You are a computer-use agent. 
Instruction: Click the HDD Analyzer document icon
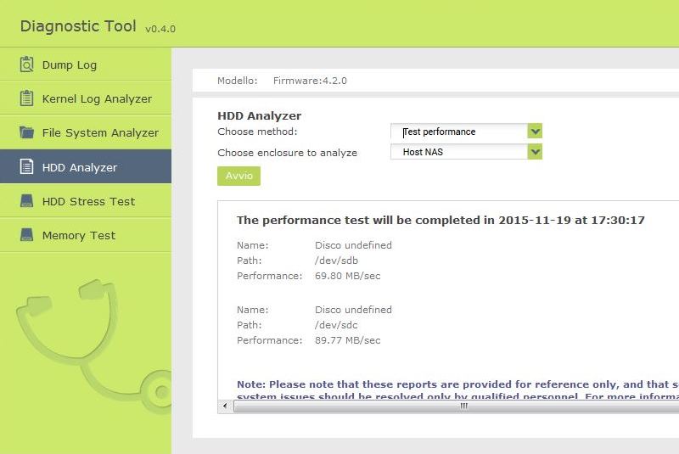[26, 167]
